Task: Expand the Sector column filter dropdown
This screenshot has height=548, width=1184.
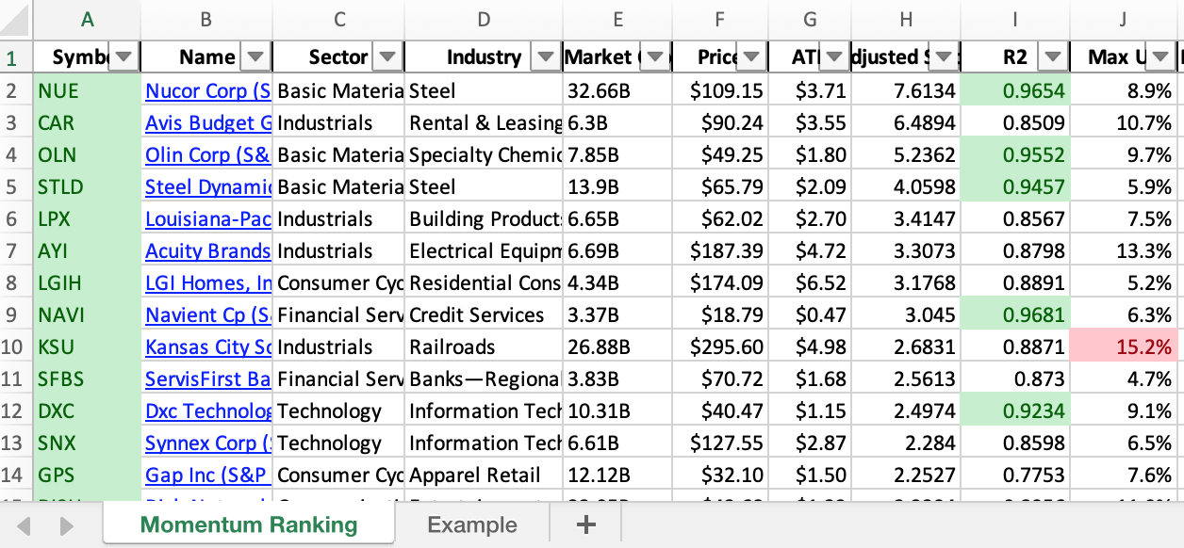Action: [x=387, y=57]
